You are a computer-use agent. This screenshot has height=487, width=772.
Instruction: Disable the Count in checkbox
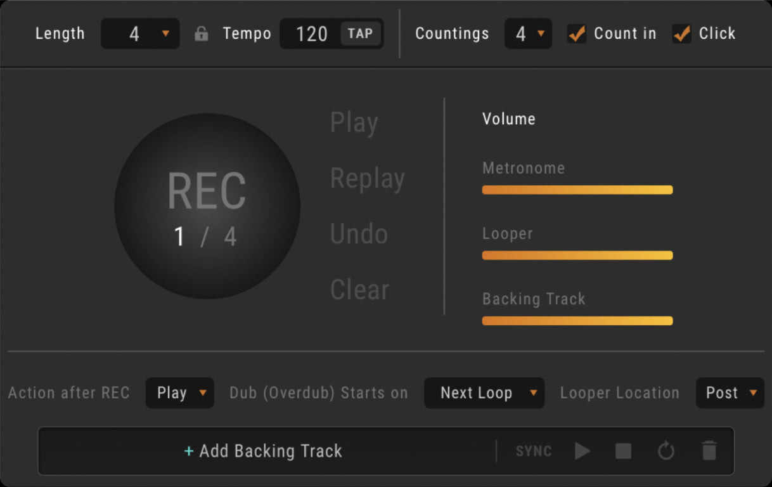577,34
